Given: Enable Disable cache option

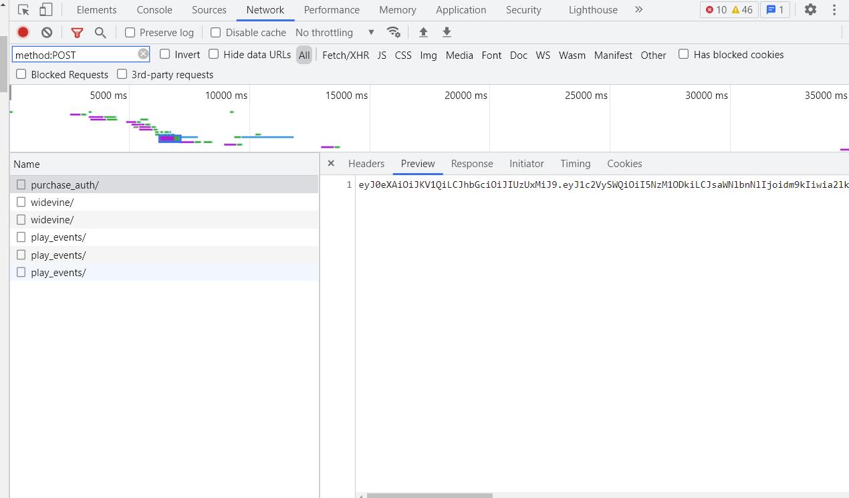Looking at the screenshot, I should [x=215, y=32].
